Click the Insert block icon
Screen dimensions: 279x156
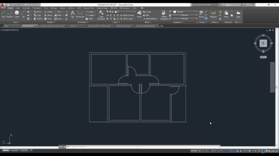pos(139,14)
